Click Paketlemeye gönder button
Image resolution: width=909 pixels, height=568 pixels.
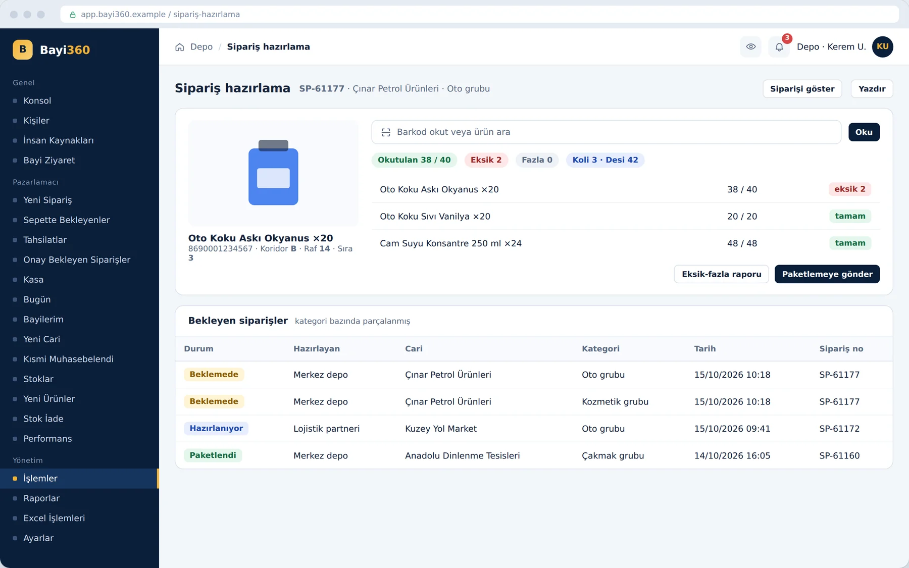827,274
